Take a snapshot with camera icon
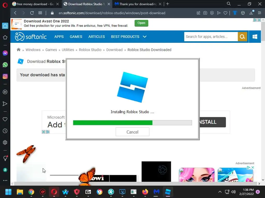The width and height of the screenshot is (265, 198). pos(205,13)
